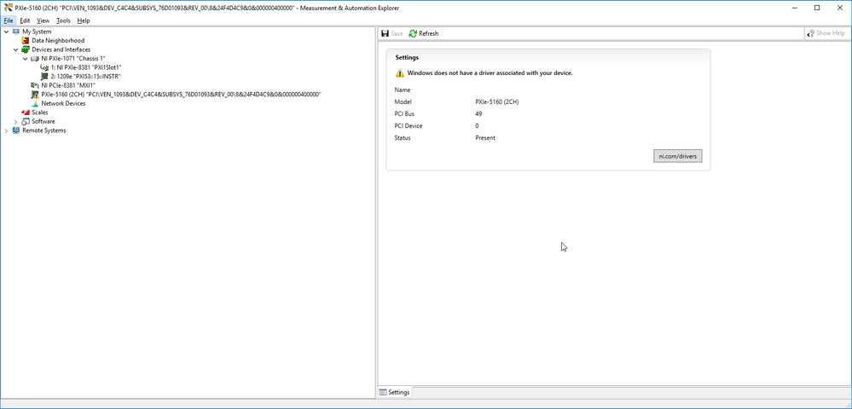Open the View menu

pos(43,20)
